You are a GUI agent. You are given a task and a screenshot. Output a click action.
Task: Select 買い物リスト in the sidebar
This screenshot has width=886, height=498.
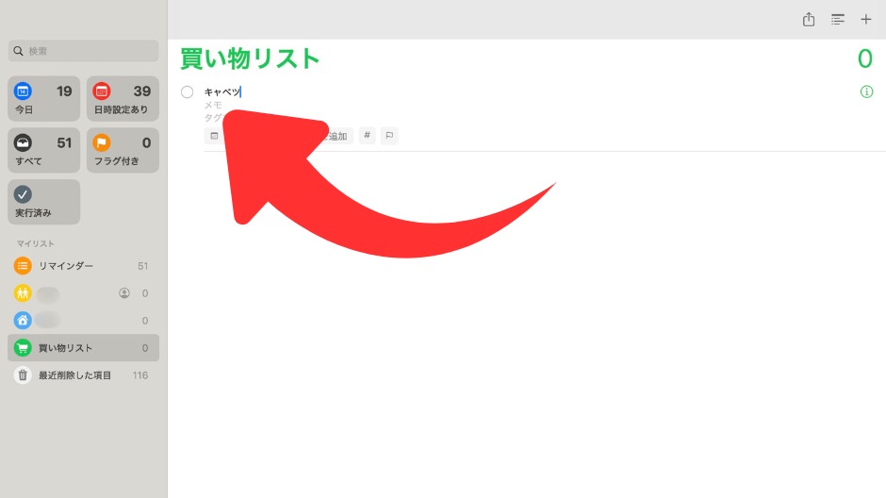(x=84, y=348)
